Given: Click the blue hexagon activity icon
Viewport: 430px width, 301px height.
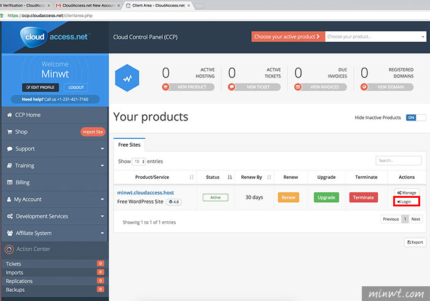Looking at the screenshot, I should (x=127, y=78).
